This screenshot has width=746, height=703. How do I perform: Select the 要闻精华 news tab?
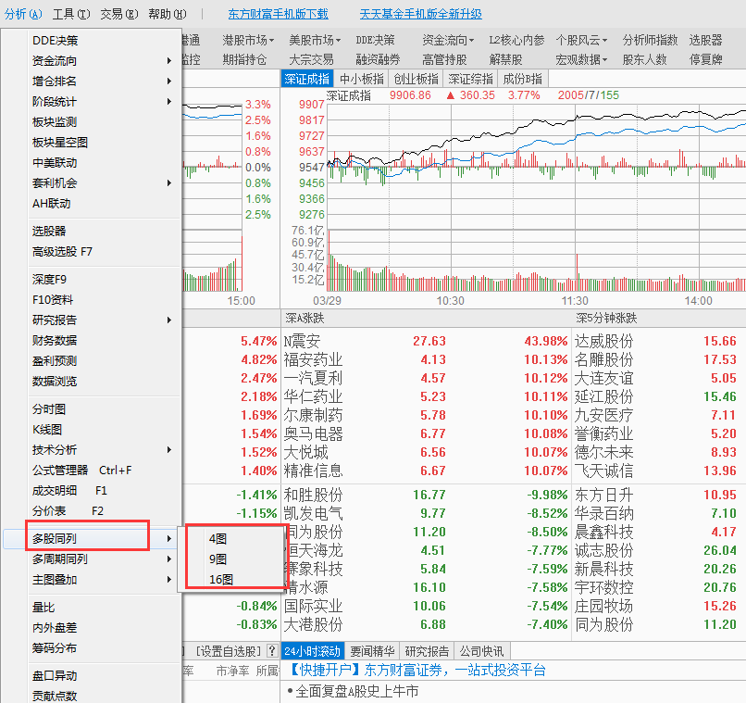tap(371, 650)
